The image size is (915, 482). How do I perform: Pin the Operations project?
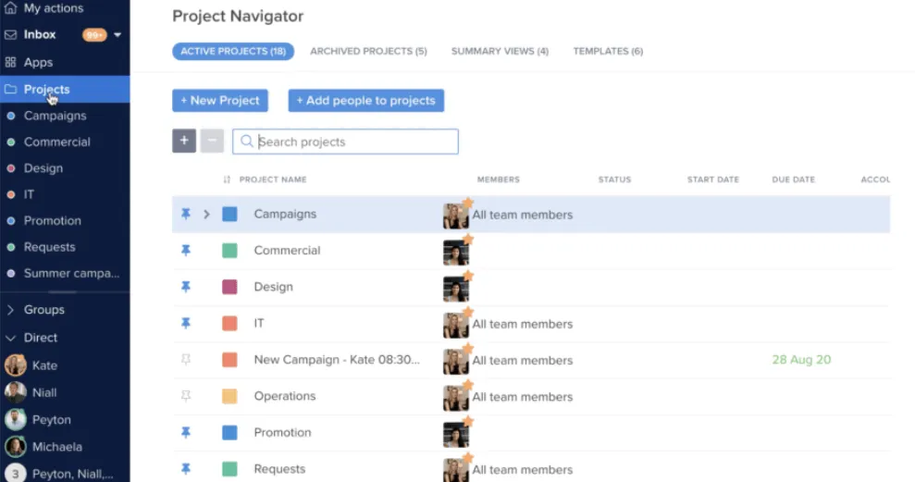pos(186,396)
